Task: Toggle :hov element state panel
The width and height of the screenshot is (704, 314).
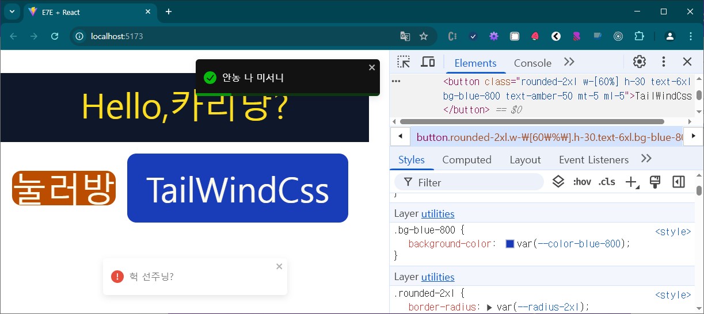Action: click(x=582, y=182)
